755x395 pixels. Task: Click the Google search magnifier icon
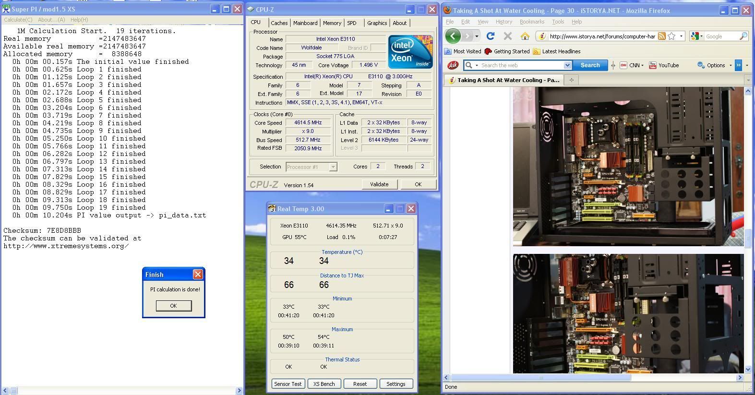click(x=743, y=36)
